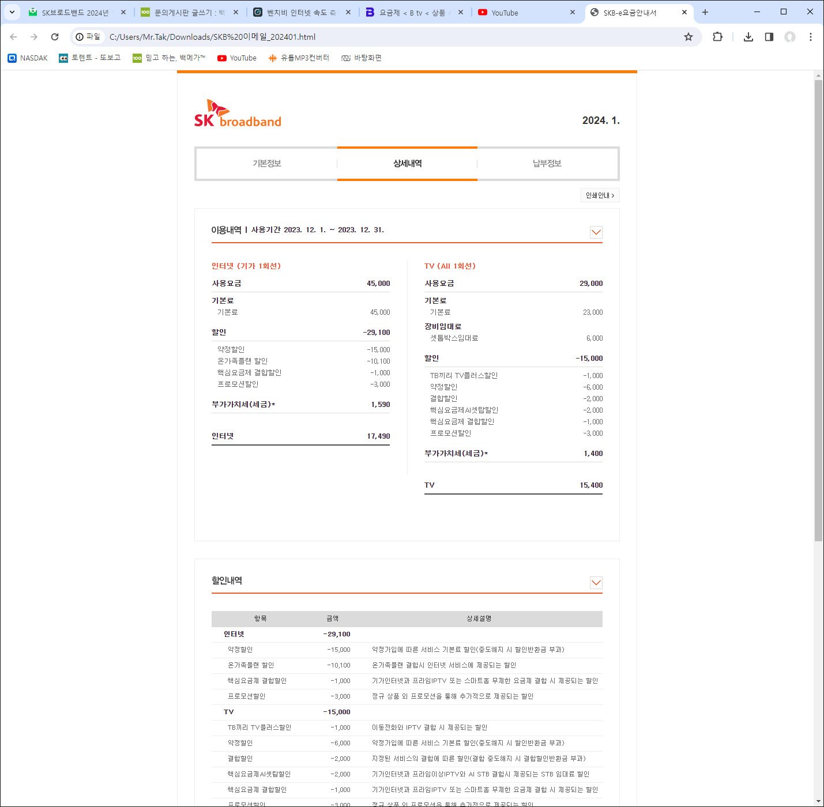Click the browser reload page icon
Screen dimensions: 824x807
click(x=55, y=37)
